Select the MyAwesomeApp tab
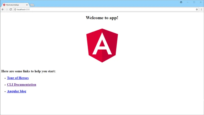The width and height of the screenshot is (204, 115). (15, 5)
